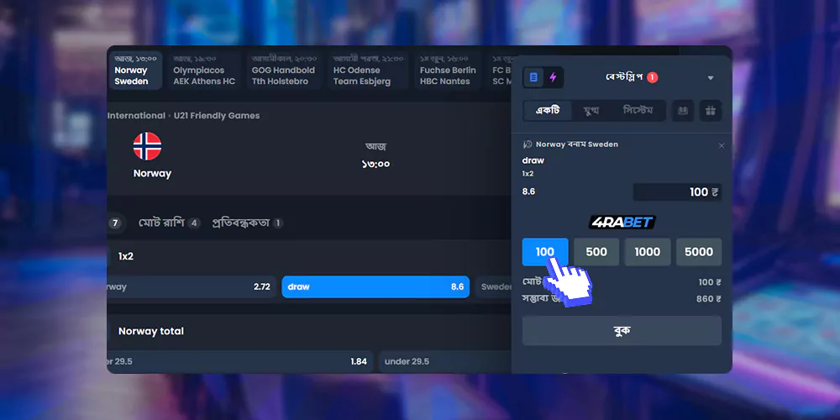Click the red betslip count badge

(652, 77)
